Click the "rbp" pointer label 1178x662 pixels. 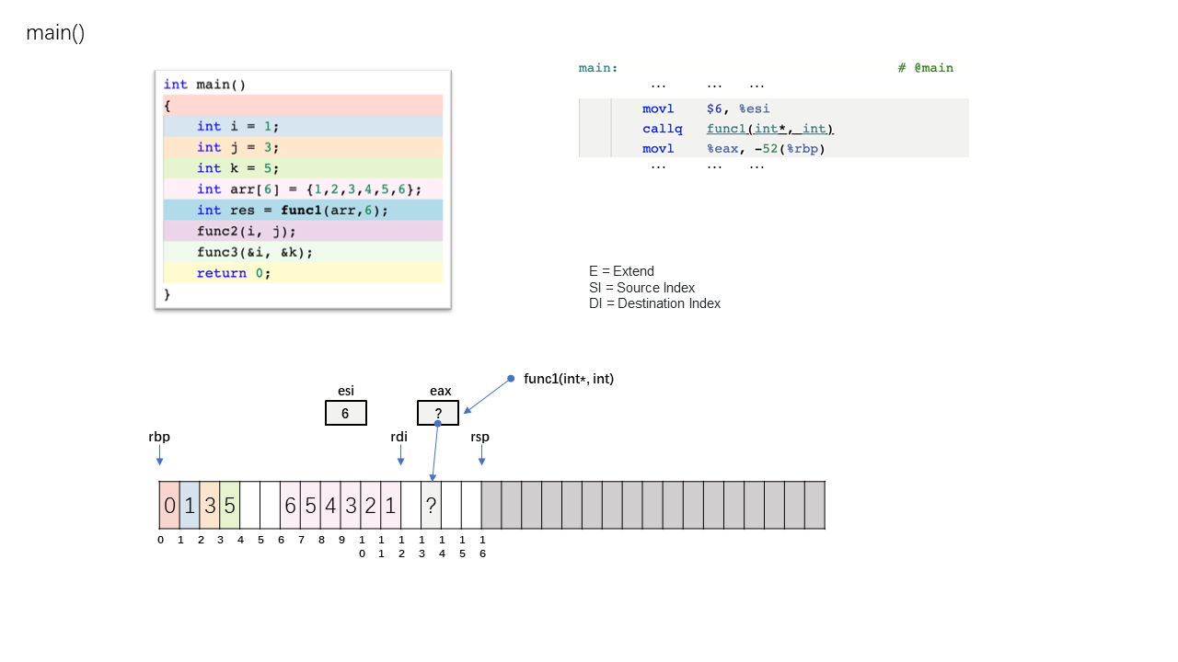click(159, 437)
